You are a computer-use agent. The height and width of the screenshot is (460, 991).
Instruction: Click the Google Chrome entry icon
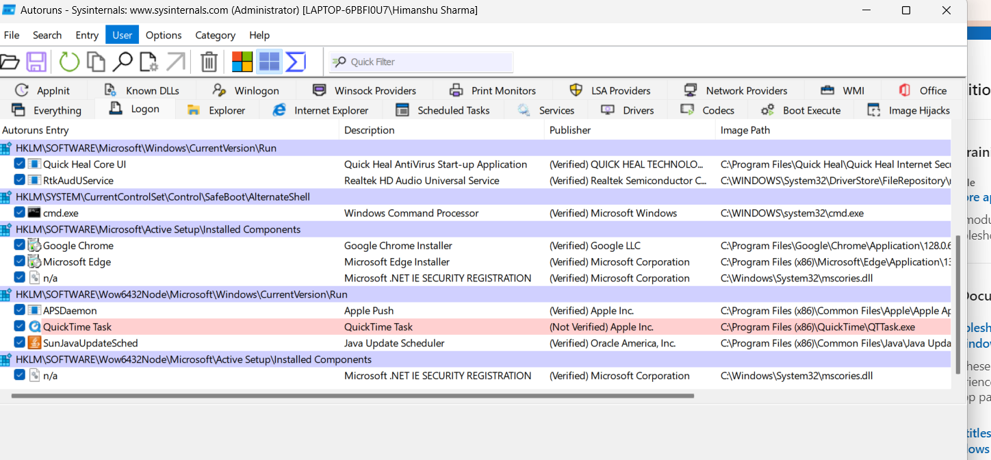(x=34, y=245)
